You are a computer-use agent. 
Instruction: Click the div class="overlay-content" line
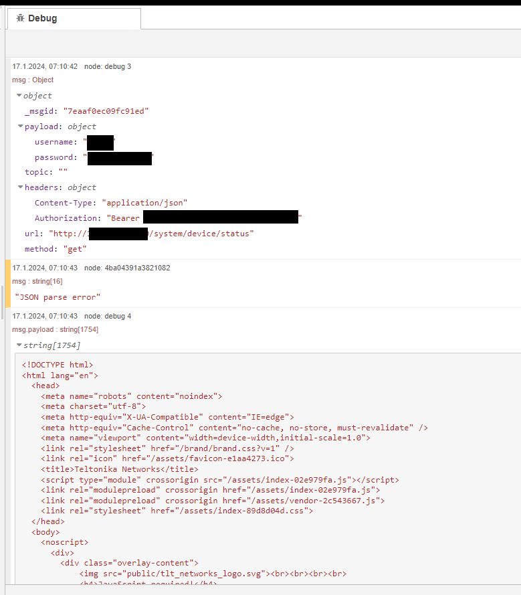[129, 563]
